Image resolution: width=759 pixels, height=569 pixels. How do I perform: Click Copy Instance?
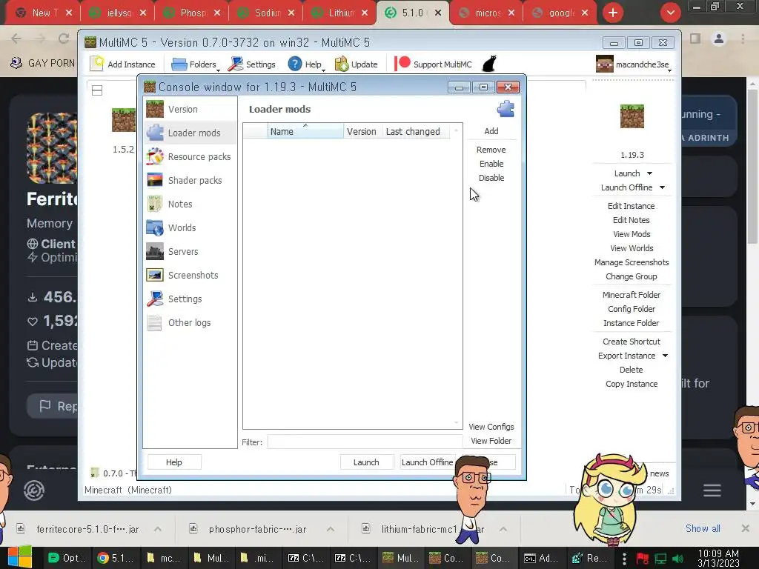tap(632, 384)
